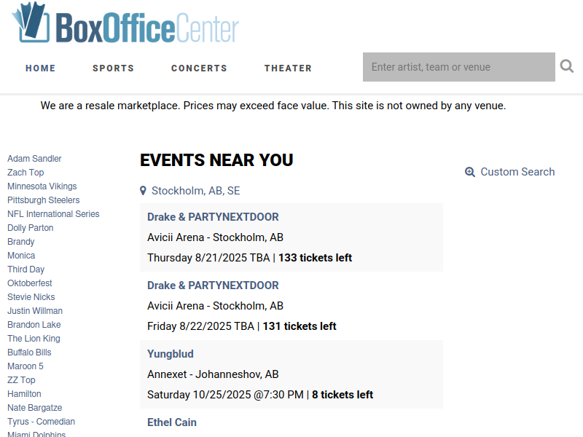Open the Ethel Cain event link
The image size is (583, 437).
[x=172, y=422]
